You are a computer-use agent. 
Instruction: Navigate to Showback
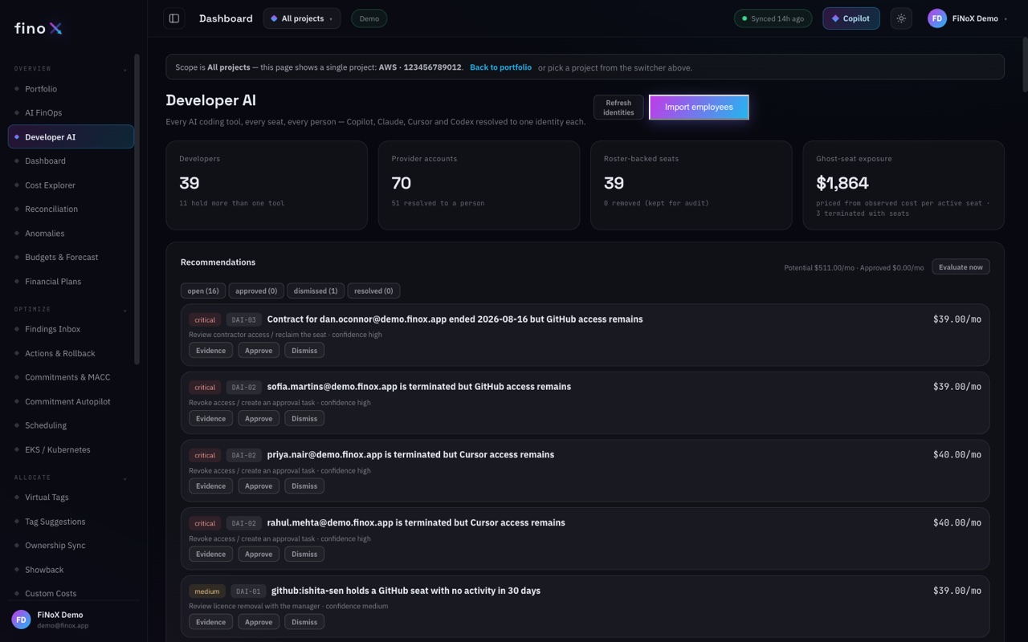pyautogui.click(x=71, y=570)
